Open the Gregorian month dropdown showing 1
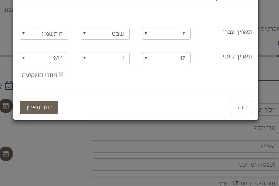 click(105, 58)
